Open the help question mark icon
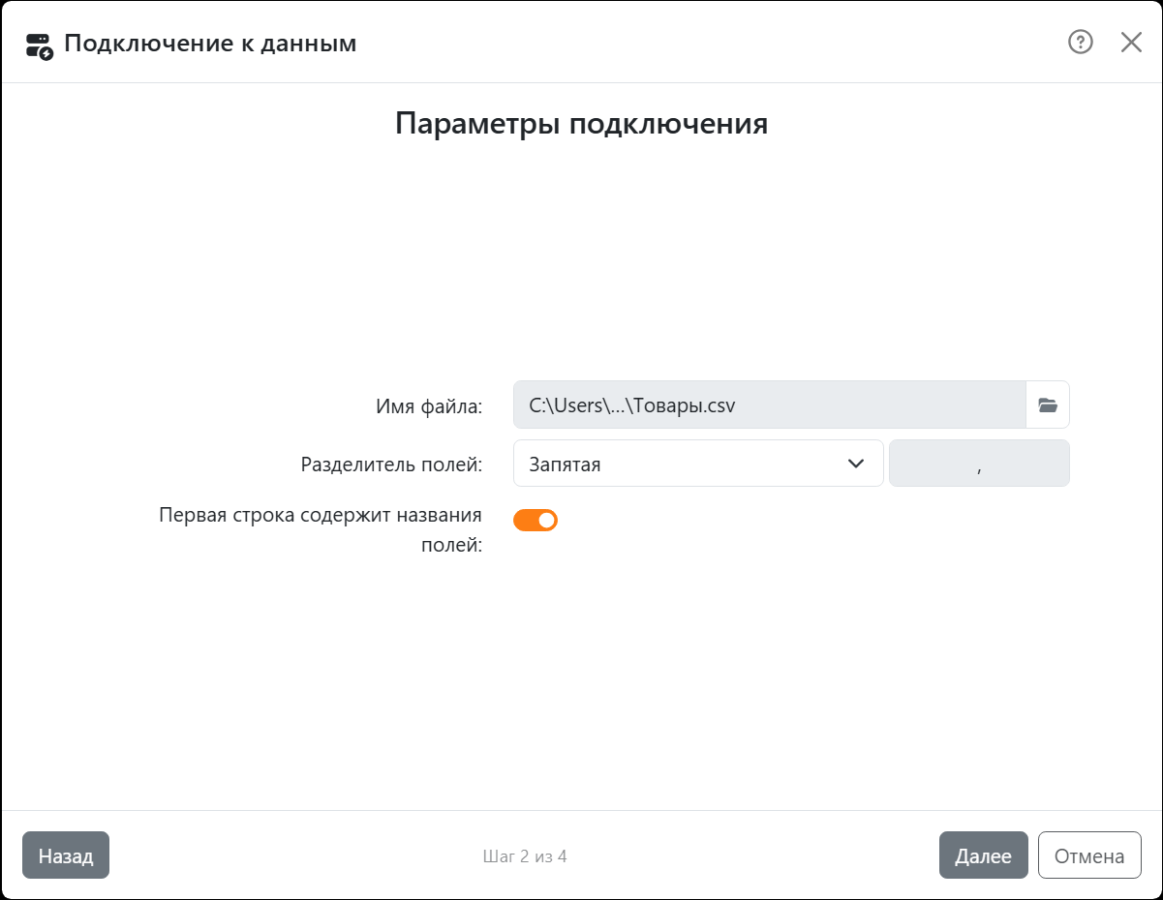1163x900 pixels. (1081, 42)
